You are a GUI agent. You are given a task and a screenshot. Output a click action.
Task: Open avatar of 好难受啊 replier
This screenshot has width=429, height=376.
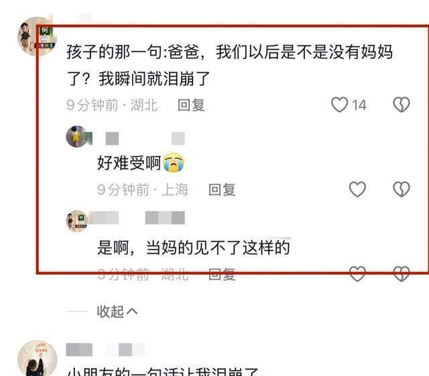click(x=77, y=137)
